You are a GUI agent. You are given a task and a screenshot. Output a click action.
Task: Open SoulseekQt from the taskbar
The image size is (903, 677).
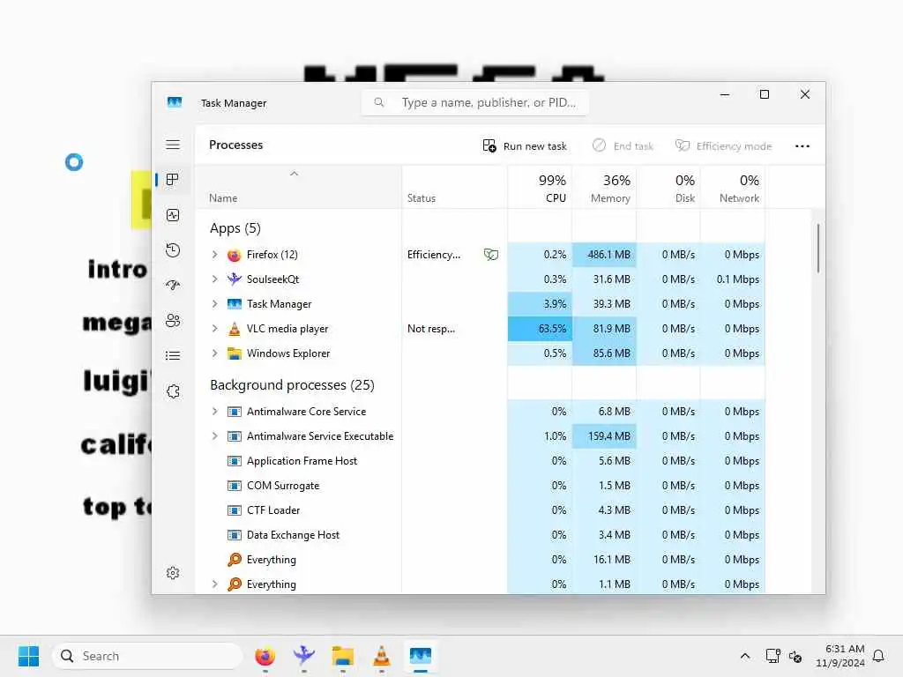303,656
